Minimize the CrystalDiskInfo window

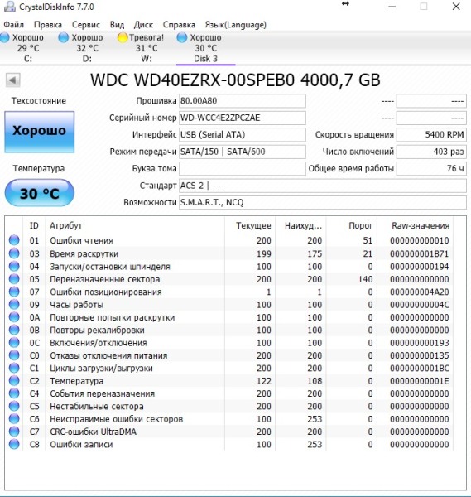[x=392, y=7]
